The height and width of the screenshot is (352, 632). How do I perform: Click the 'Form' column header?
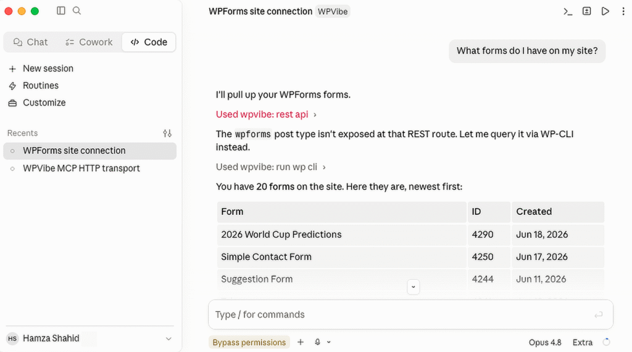[342, 212]
